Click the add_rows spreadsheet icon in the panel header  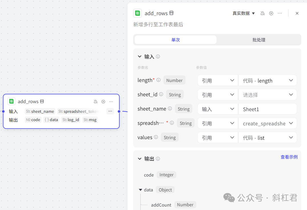point(138,13)
